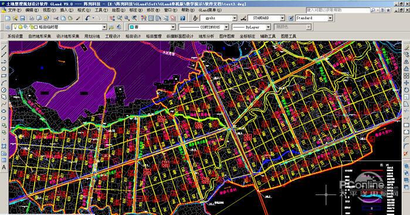Expand the 格田临时层 layer dropdown
The image size is (410, 215).
[x=104, y=27]
